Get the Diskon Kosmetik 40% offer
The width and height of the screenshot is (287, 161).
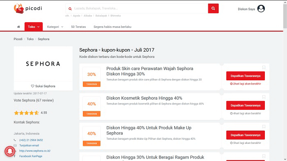[246, 105]
